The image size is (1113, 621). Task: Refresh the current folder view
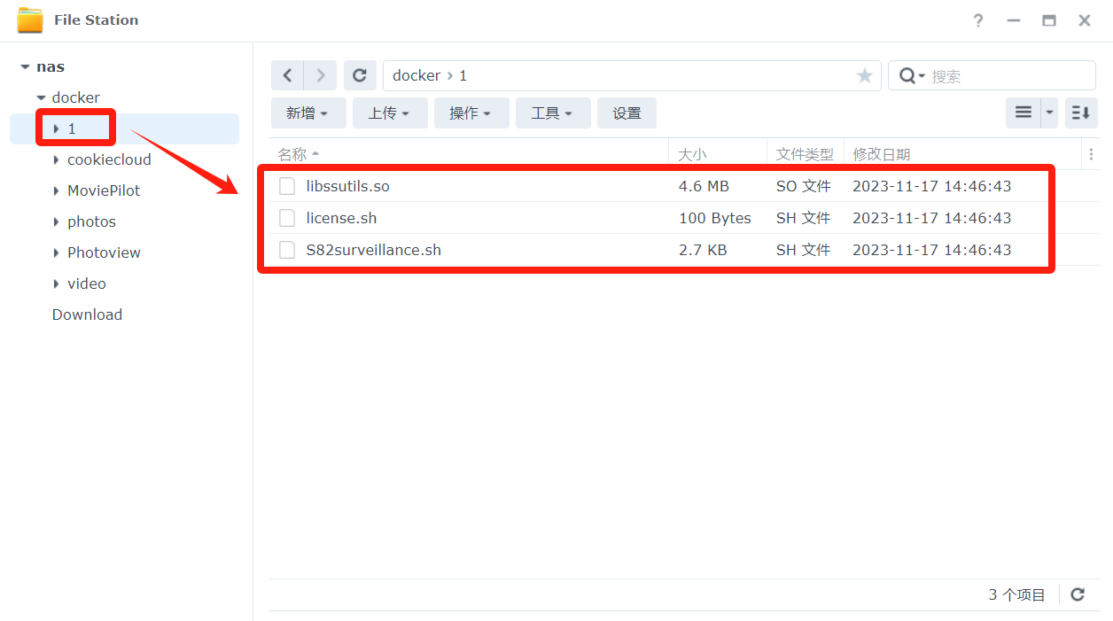[360, 76]
